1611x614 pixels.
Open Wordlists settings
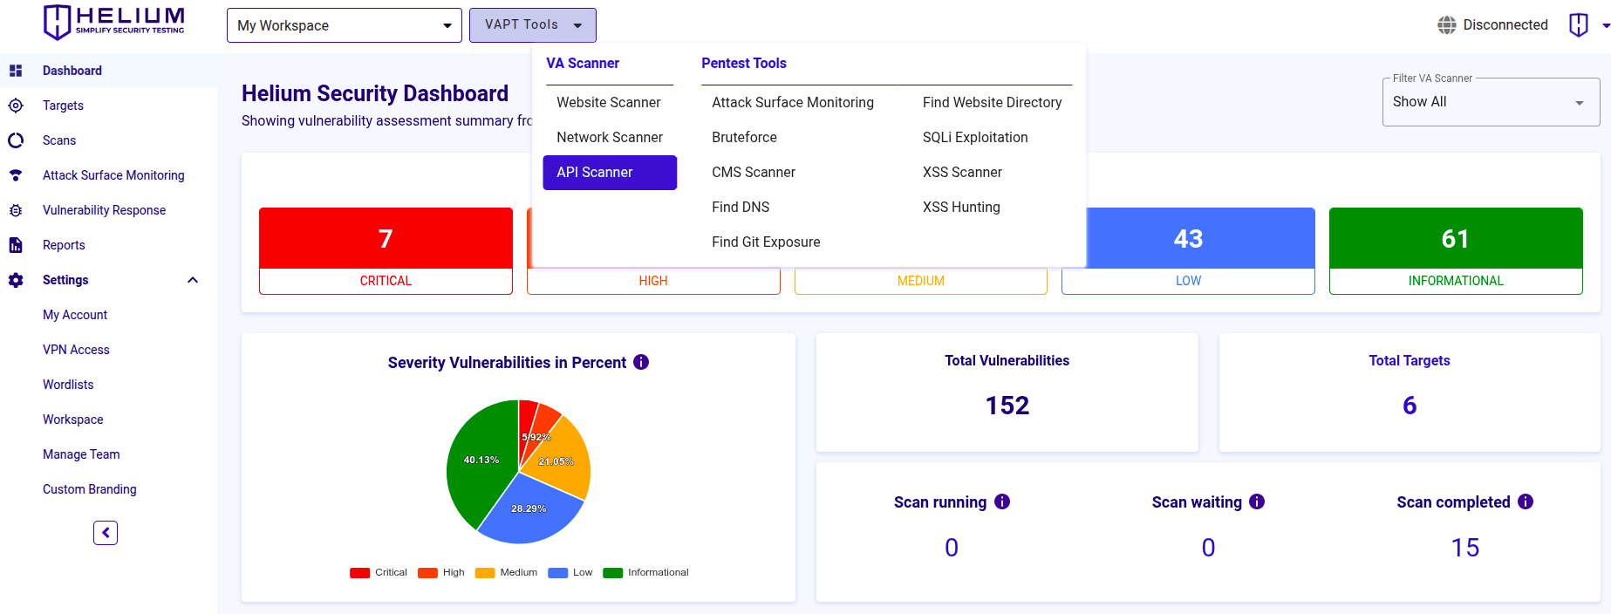(x=68, y=385)
